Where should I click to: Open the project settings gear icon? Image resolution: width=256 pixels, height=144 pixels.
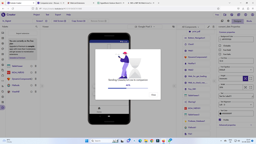coord(228,21)
